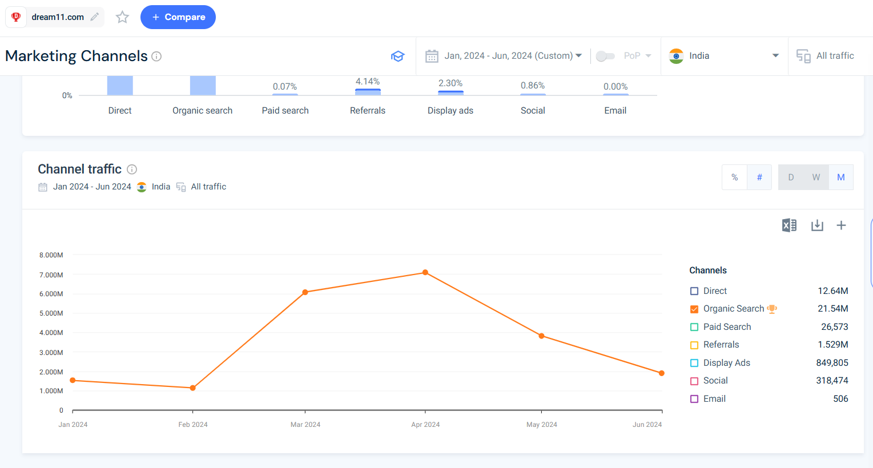
Task: Click the dream11.com site favicon
Action: click(16, 17)
